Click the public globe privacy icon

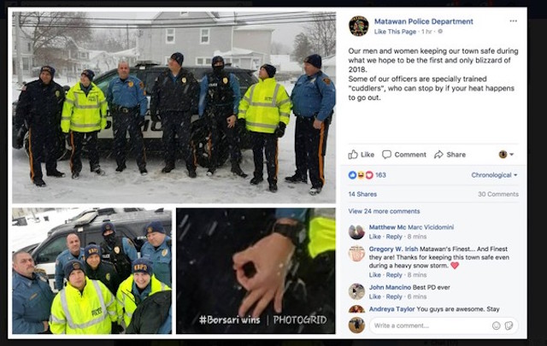(x=440, y=32)
